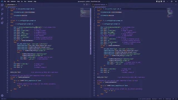
Task: Select the git-prompt.sh tab in left editor
Action: [11, 4]
